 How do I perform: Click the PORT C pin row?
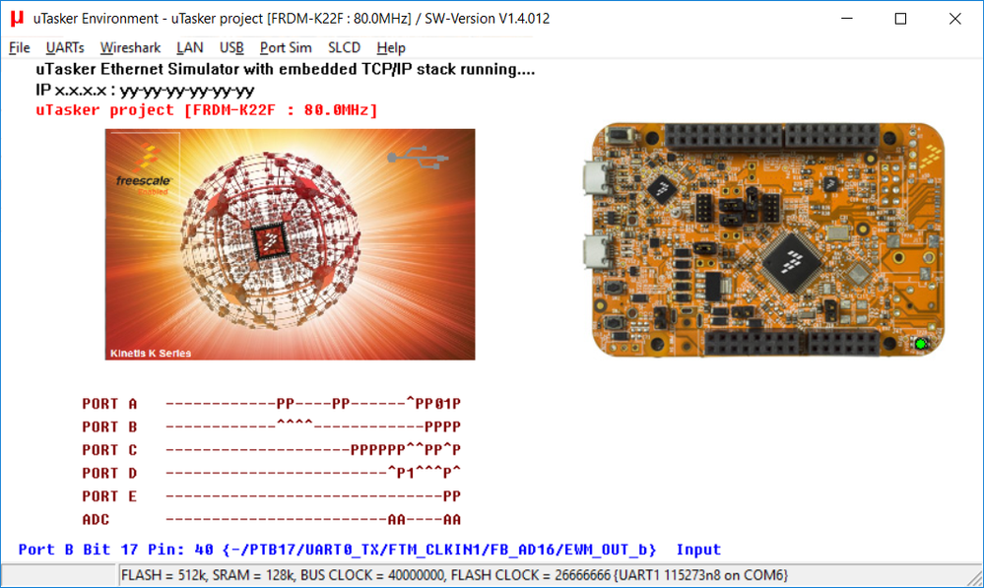[x=313, y=450]
